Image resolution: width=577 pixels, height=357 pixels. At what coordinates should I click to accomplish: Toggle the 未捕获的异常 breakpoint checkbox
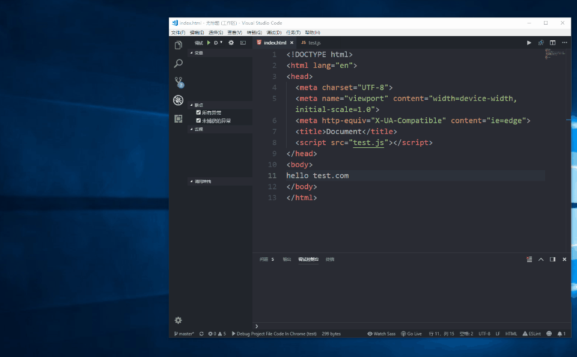(x=198, y=121)
